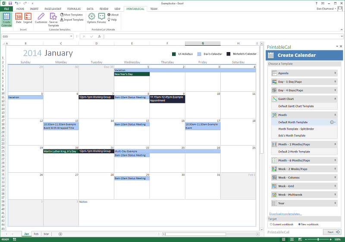The width and height of the screenshot is (345, 242).
Task: Switch to Normal view in status bar
Action: 284,239
